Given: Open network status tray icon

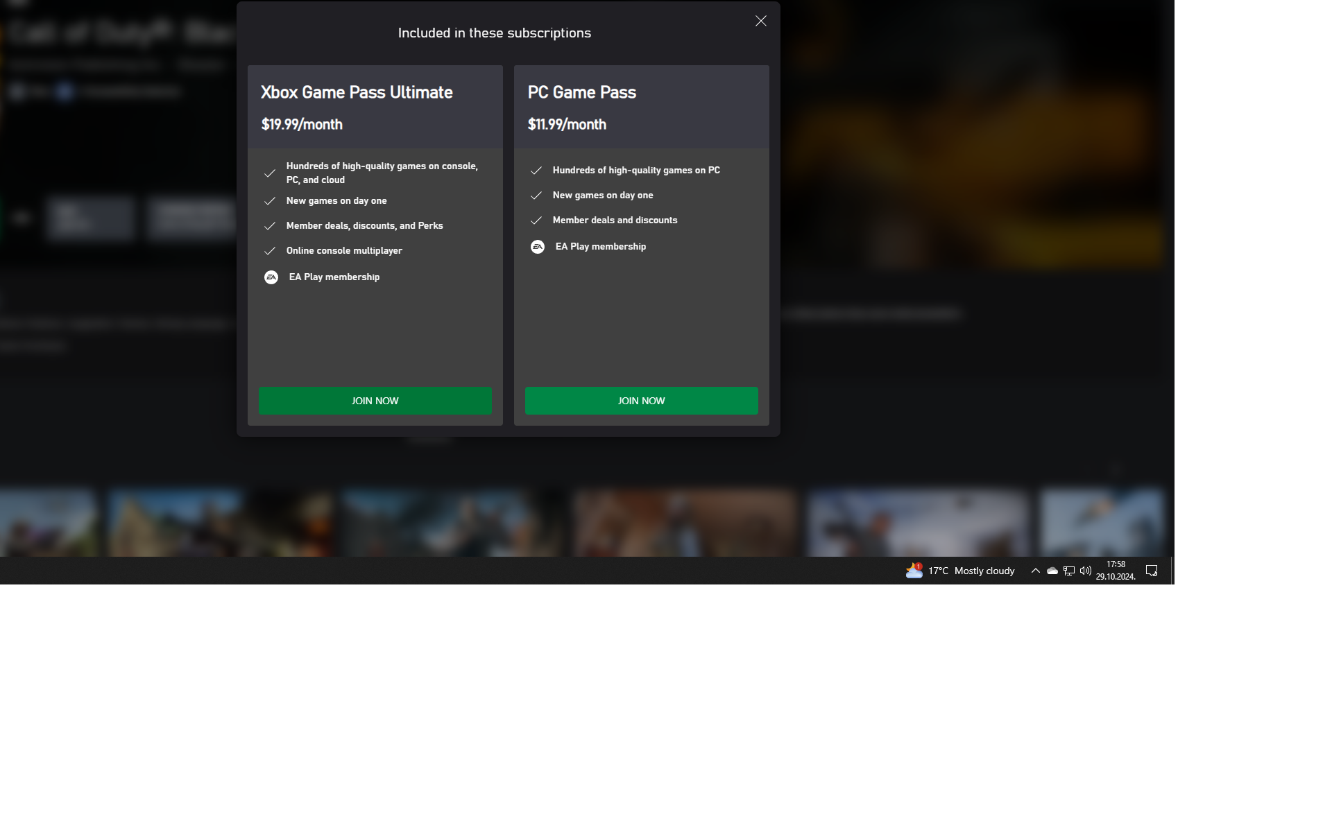Looking at the screenshot, I should point(1069,571).
